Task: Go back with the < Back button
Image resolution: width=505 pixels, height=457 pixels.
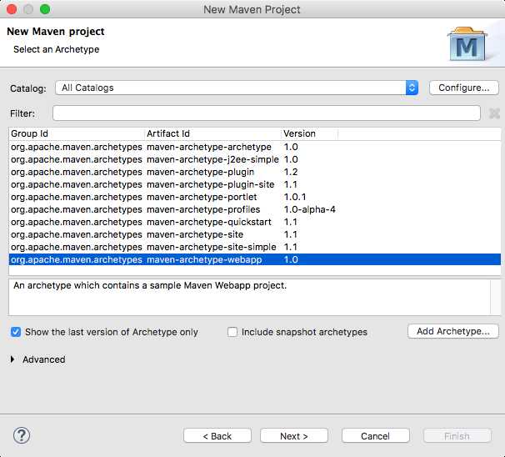Action: click(x=217, y=435)
